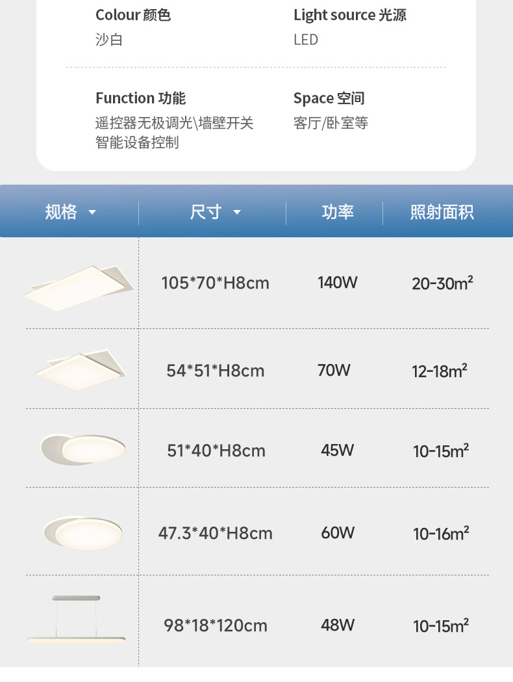The width and height of the screenshot is (513, 682).
Task: Click the square ceiling lamp image
Action: coord(81,369)
